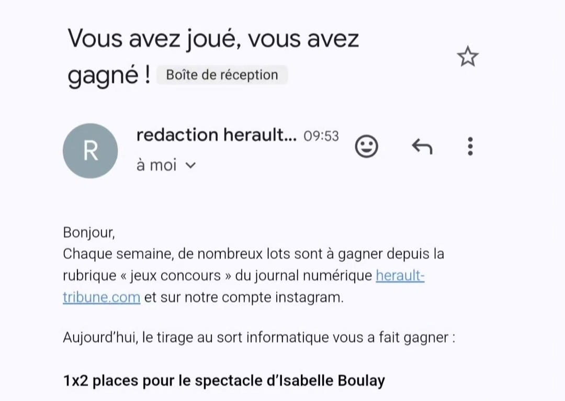Viewport: 565px width, 401px height.
Task: Star this email with the star icon
Action: (468, 57)
